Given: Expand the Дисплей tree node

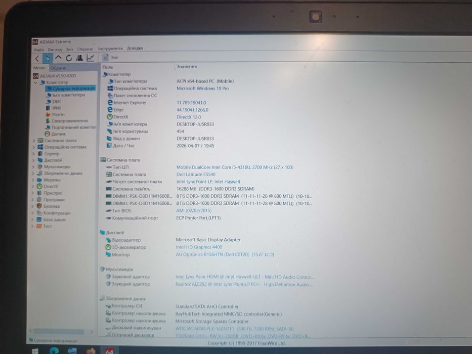Looking at the screenshot, I should pos(34,160).
